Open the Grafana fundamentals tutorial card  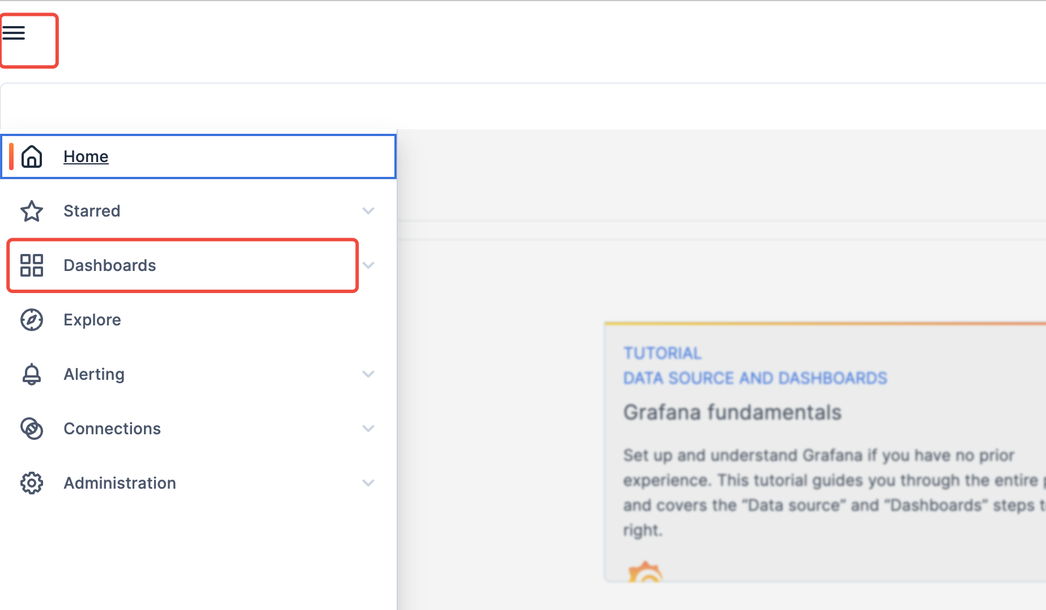pos(825,452)
